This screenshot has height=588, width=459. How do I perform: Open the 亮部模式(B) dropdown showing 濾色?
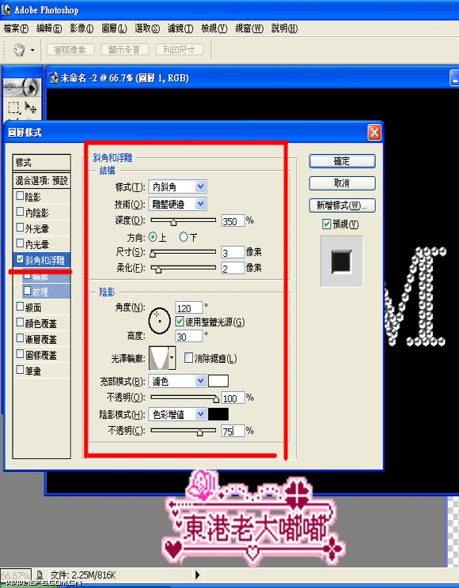tap(178, 382)
